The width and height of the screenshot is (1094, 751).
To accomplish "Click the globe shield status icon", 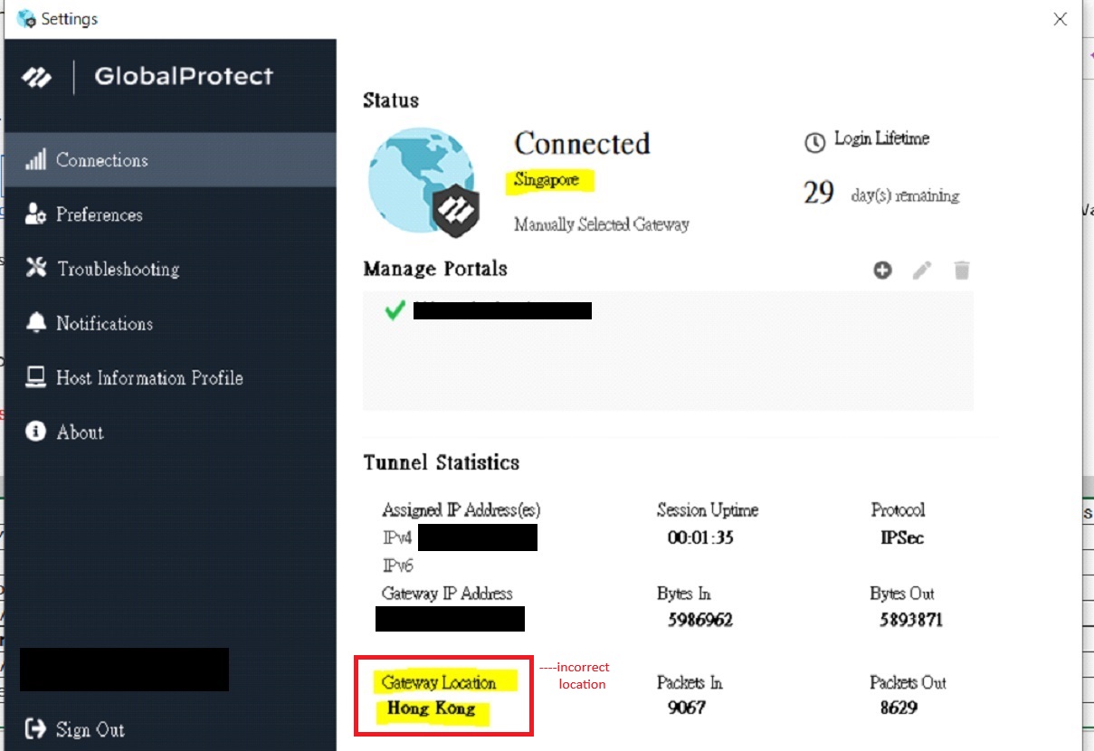I will tap(423, 182).
